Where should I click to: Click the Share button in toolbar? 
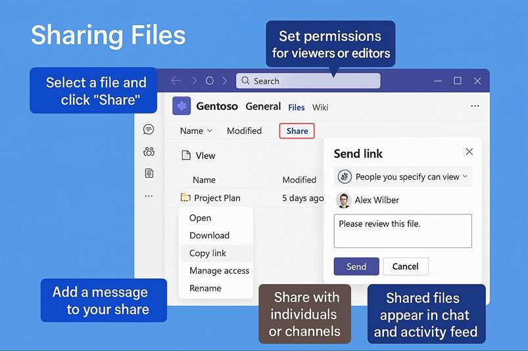coord(297,131)
